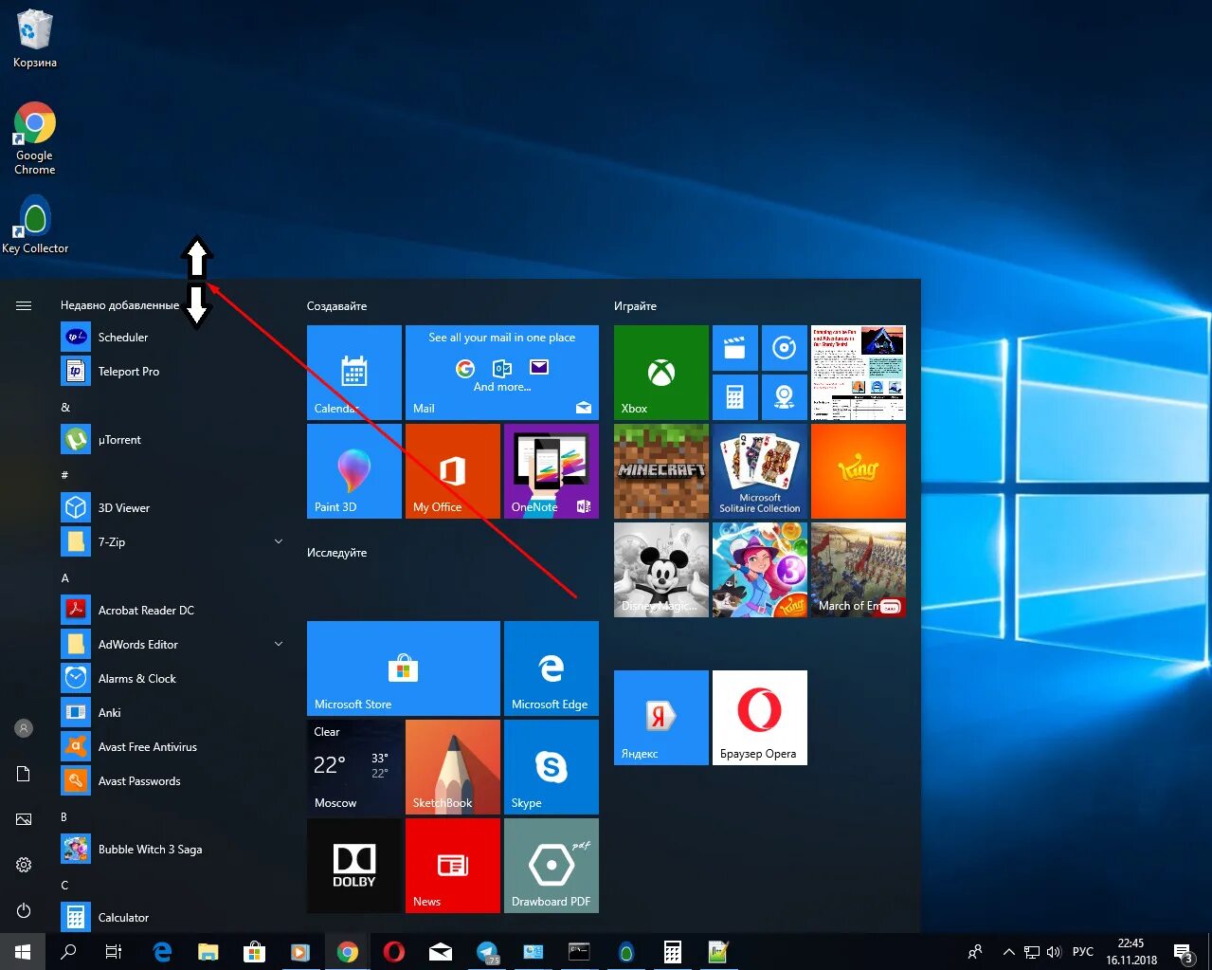
Task: Open the March of Empires tile
Action: pos(859,570)
